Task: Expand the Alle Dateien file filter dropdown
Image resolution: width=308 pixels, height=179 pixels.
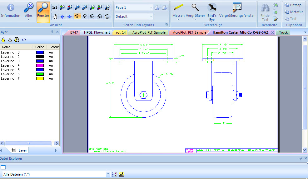Action: tap(108, 174)
